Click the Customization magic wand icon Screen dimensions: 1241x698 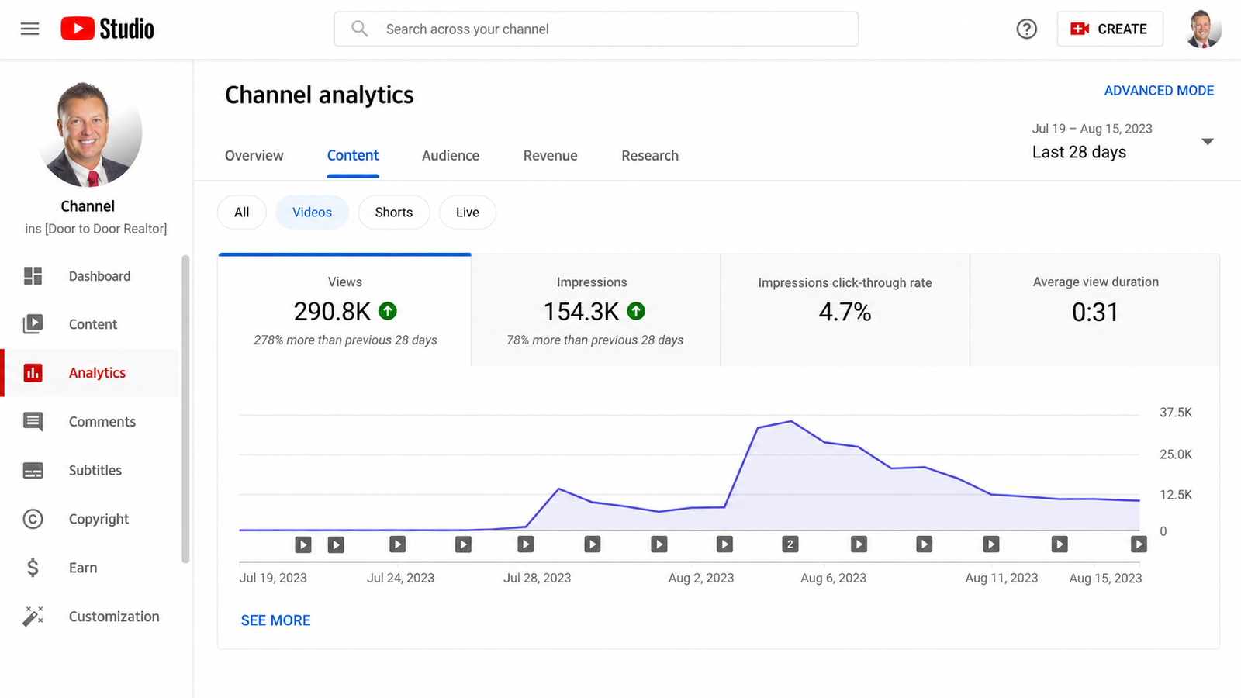click(x=33, y=617)
